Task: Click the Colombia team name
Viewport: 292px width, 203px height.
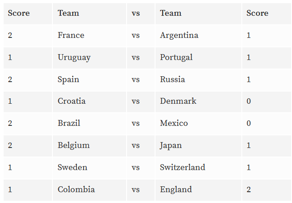Action: [76, 189]
